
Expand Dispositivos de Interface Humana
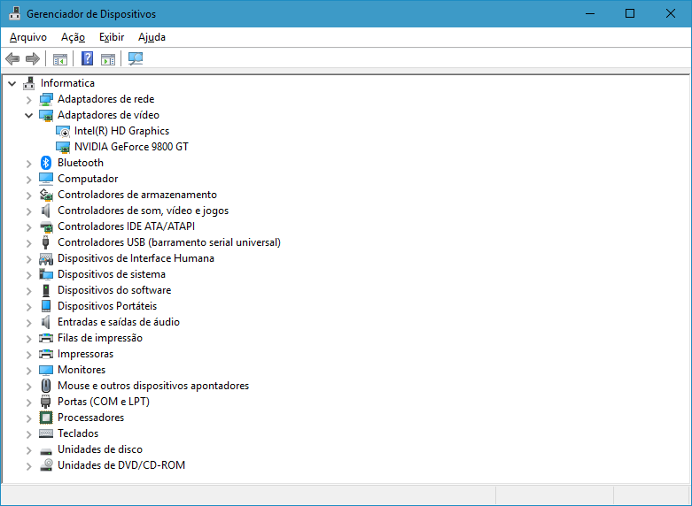(x=29, y=258)
